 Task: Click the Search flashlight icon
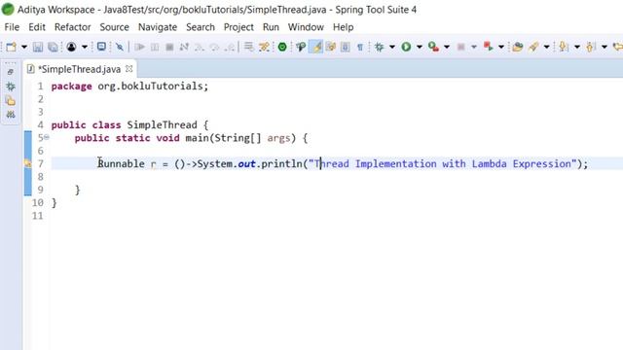click(533, 48)
